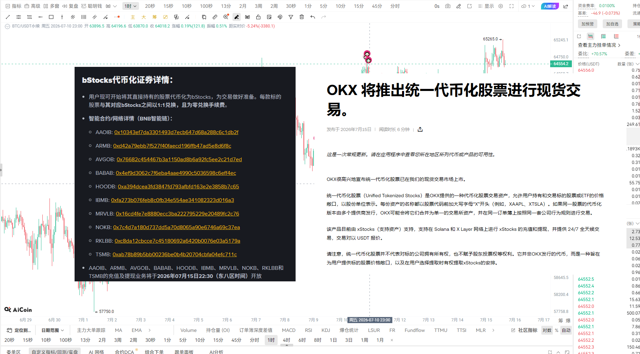Open the HOODB contract address link
This screenshot has width=640, height=354.
coord(178,186)
